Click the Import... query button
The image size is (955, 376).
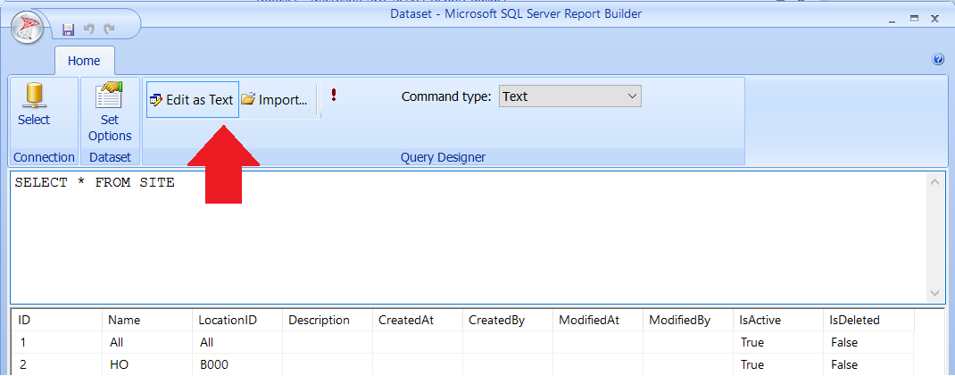pyautogui.click(x=278, y=99)
